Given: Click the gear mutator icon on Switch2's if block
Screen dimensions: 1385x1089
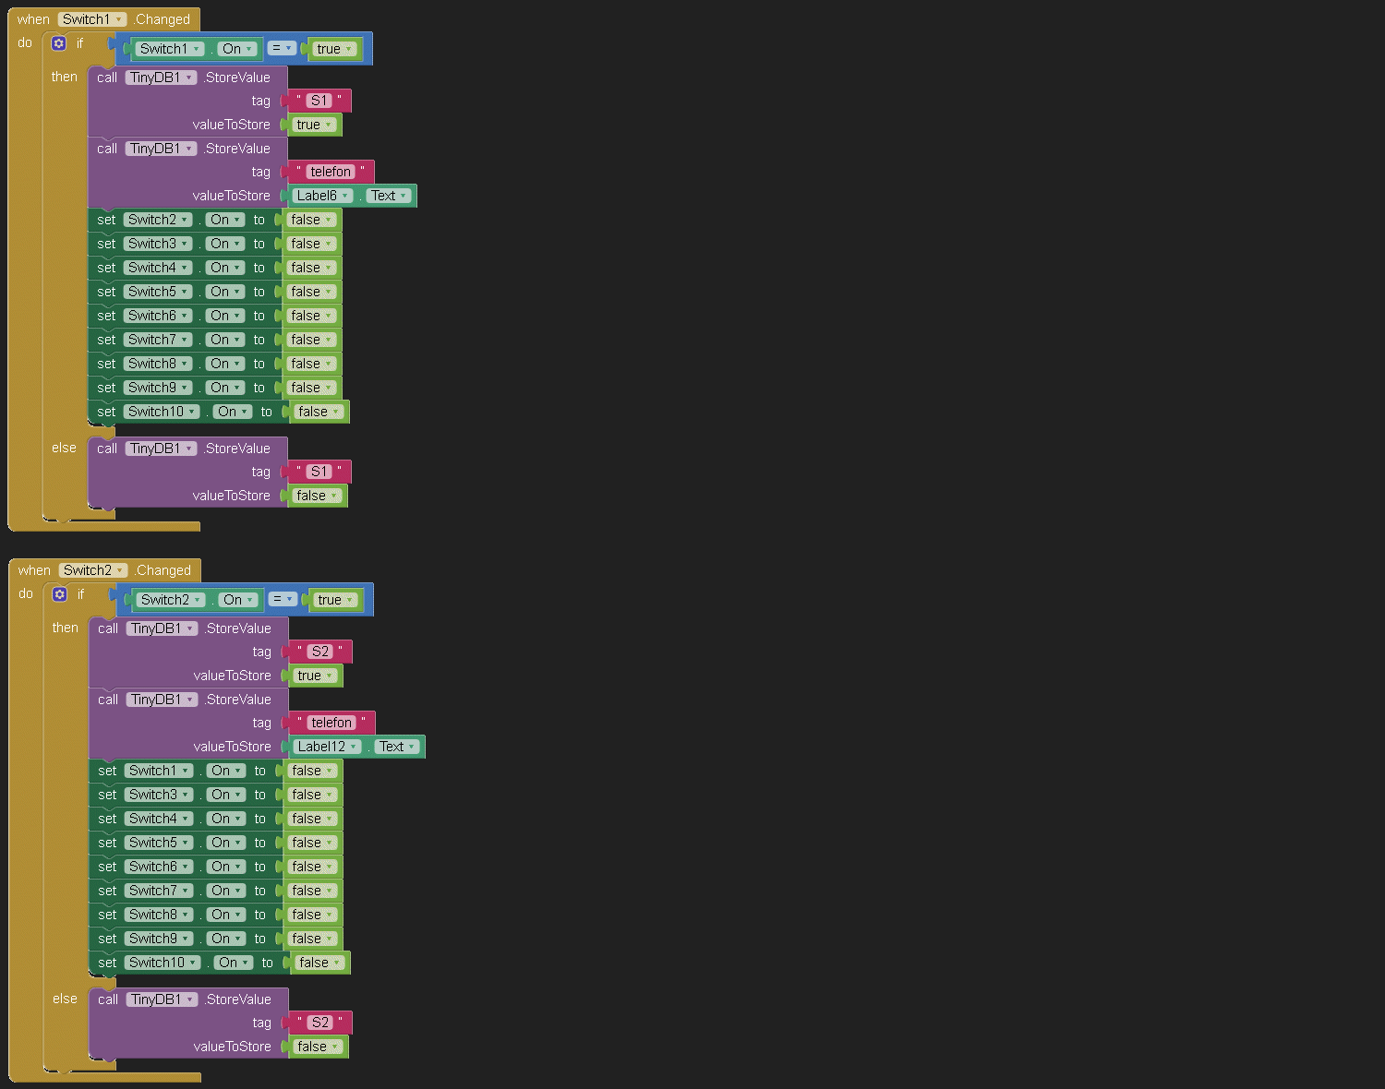Looking at the screenshot, I should click(60, 594).
